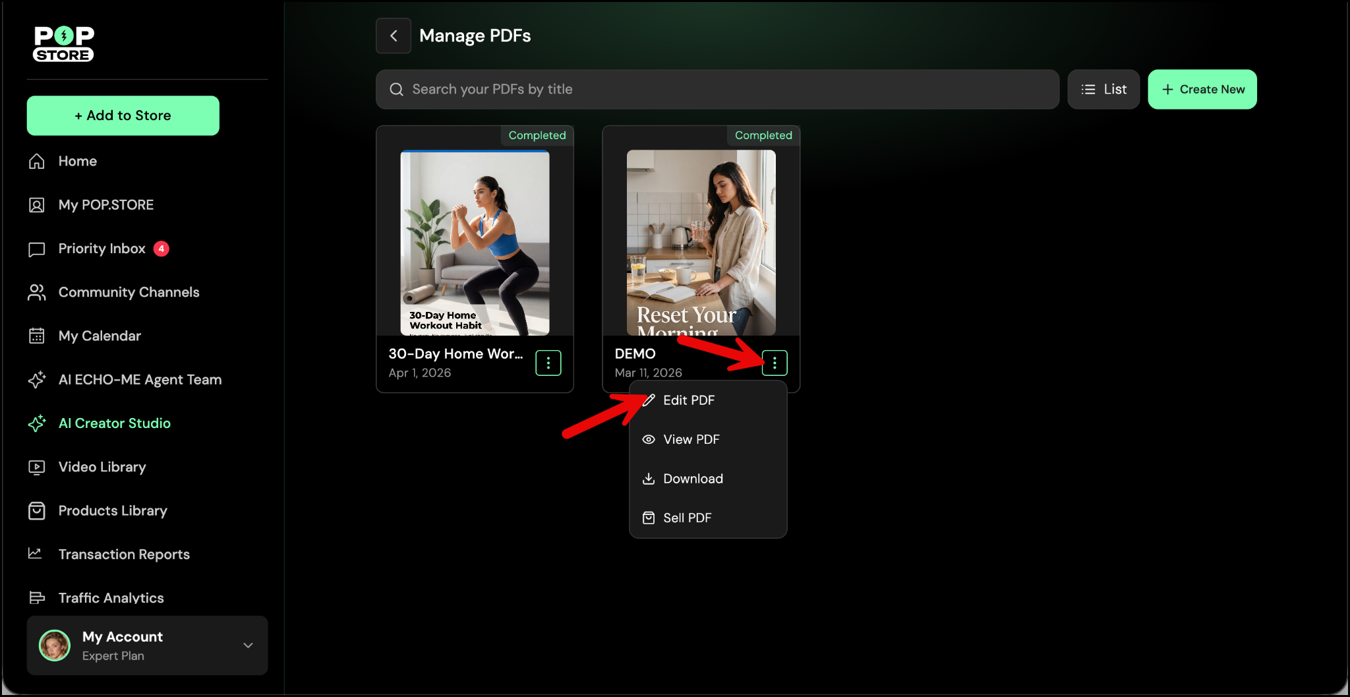
Task: Click the back arrow beside Manage PDFs
Action: [394, 36]
